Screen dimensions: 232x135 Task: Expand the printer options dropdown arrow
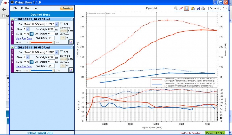pyautogui.click(x=206, y=9)
